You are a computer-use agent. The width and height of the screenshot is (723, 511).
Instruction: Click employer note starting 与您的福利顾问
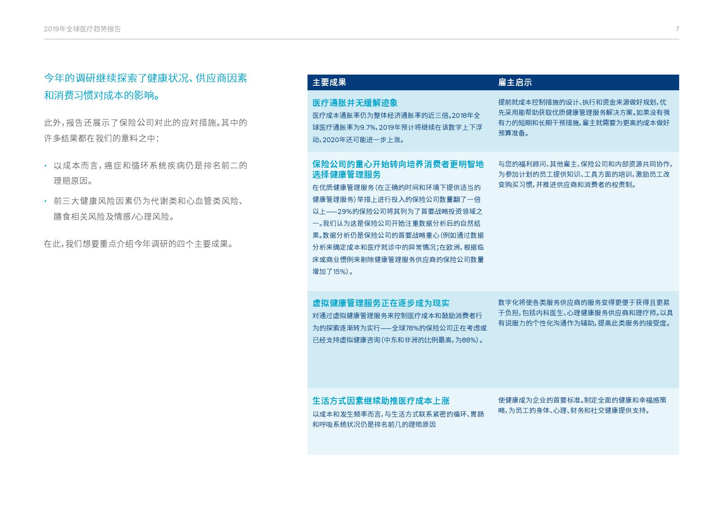tap(585, 174)
